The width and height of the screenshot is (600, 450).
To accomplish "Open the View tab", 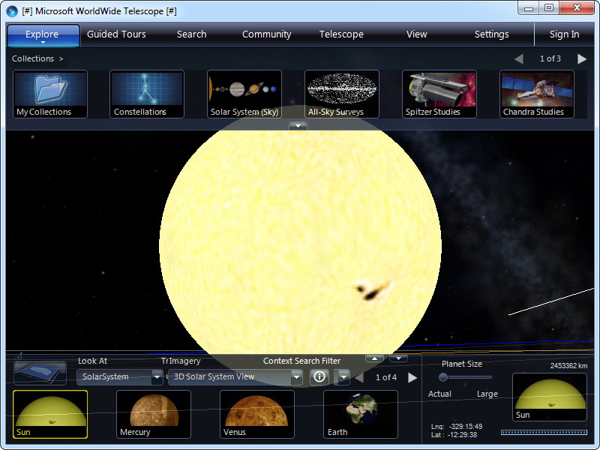I will (417, 34).
